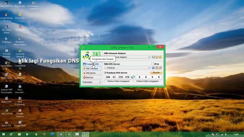
Task: Select the rufus_v1.3.4 desktop icon
Action: point(6,112)
